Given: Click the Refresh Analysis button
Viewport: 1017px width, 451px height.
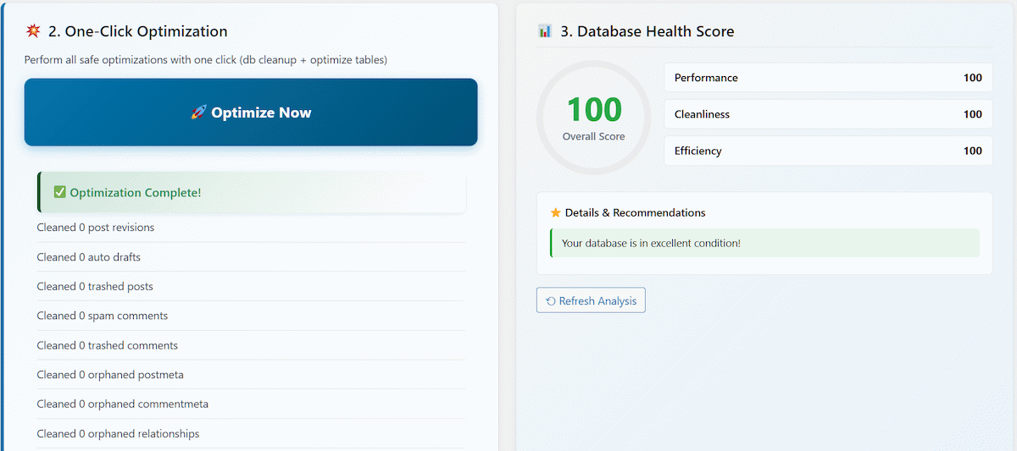Looking at the screenshot, I should click(x=591, y=300).
